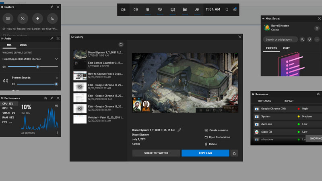Toggle microphone while recording in Capture panel
The height and width of the screenshot is (181, 322).
click(x=52, y=19)
